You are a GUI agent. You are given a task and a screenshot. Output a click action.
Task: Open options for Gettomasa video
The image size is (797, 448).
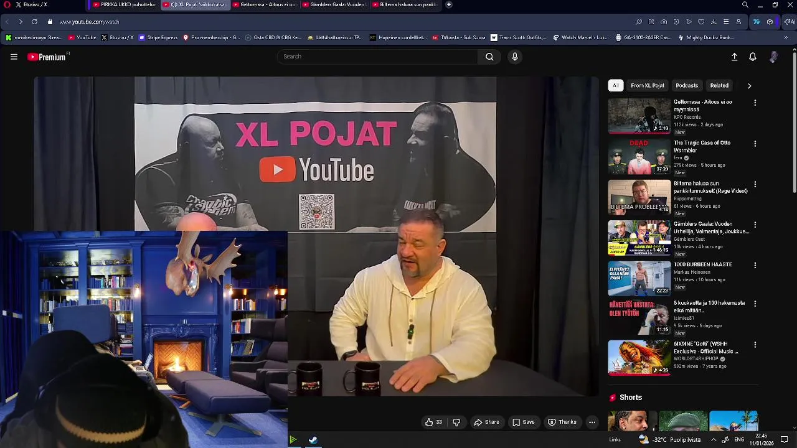[755, 103]
